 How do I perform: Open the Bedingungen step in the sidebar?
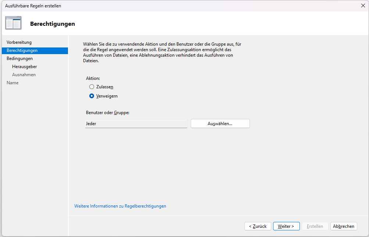19,59
